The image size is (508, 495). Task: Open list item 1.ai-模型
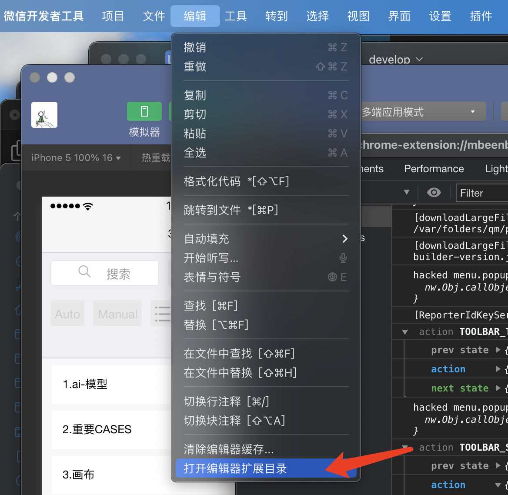click(112, 385)
